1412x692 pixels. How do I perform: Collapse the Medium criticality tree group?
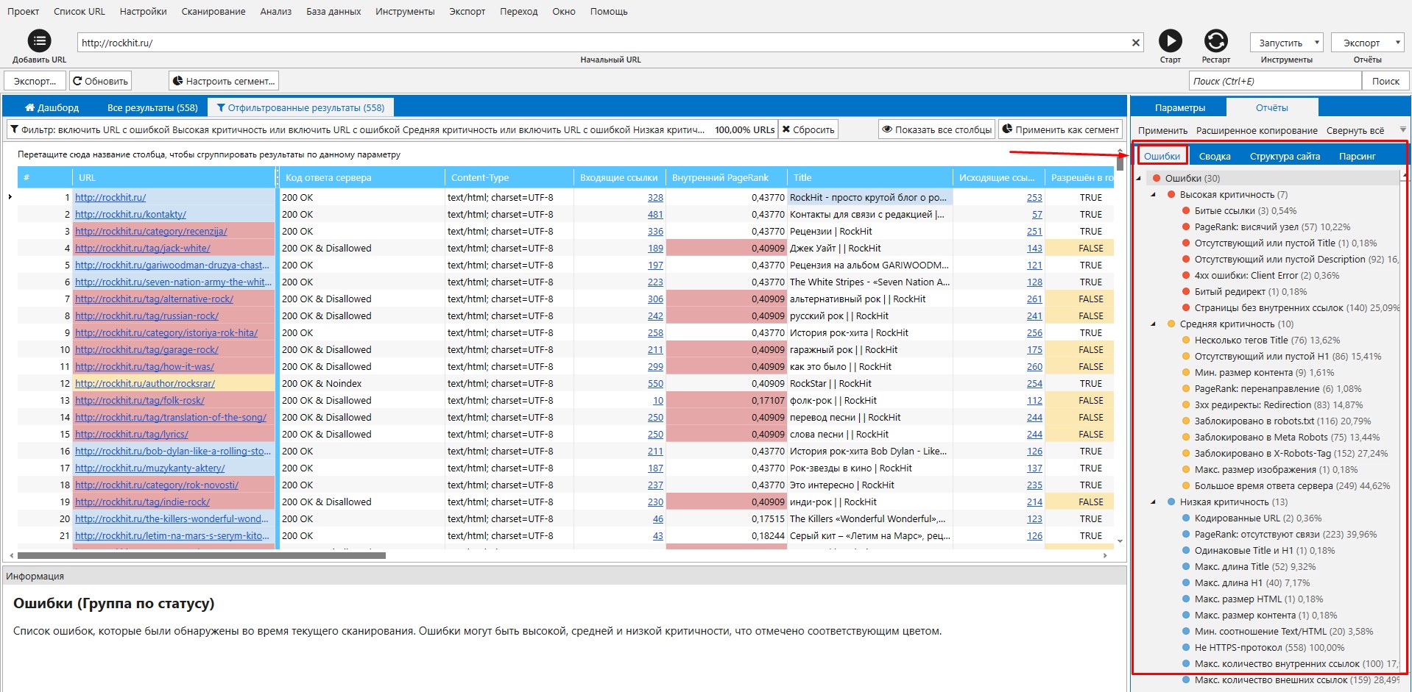(x=1154, y=324)
